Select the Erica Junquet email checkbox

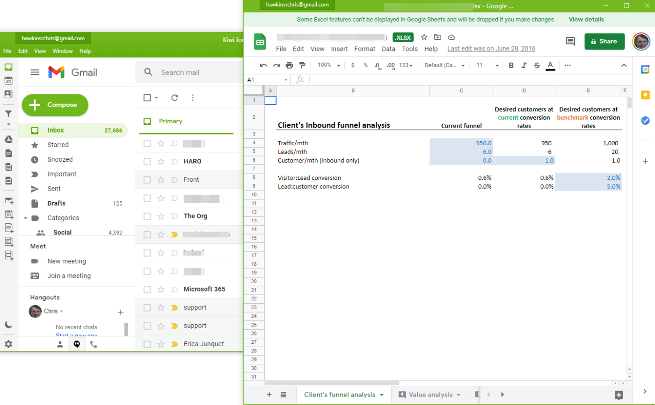click(x=147, y=344)
